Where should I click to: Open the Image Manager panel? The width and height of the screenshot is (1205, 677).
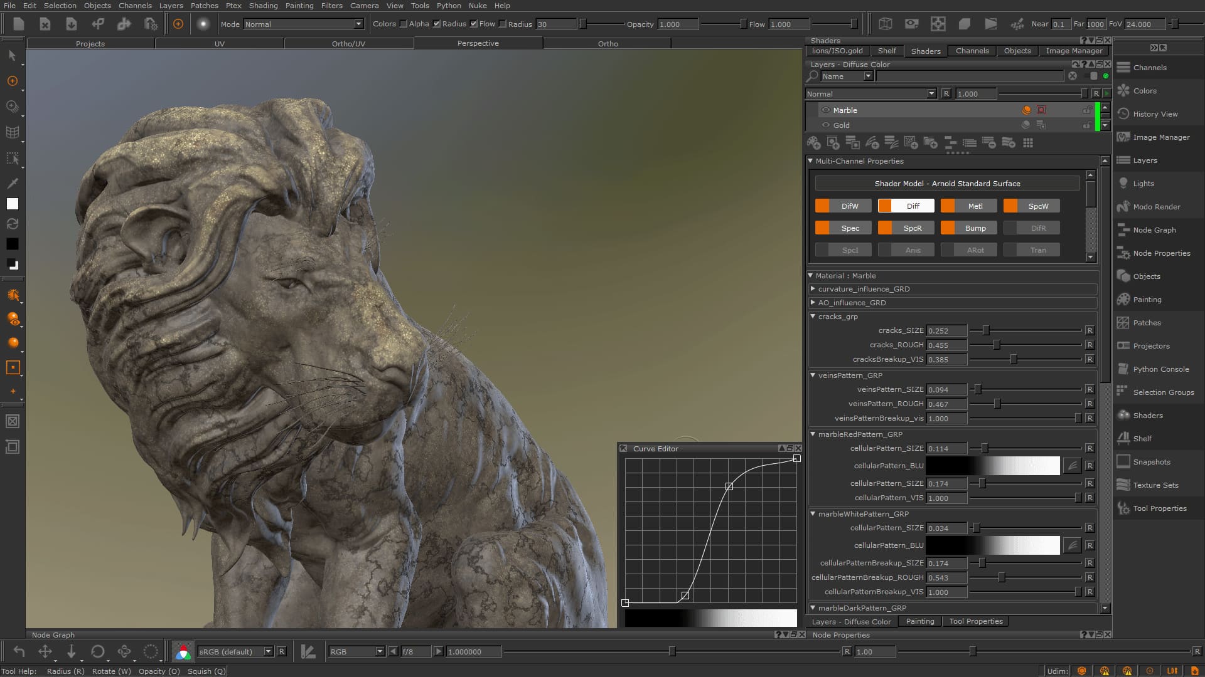pos(1160,137)
